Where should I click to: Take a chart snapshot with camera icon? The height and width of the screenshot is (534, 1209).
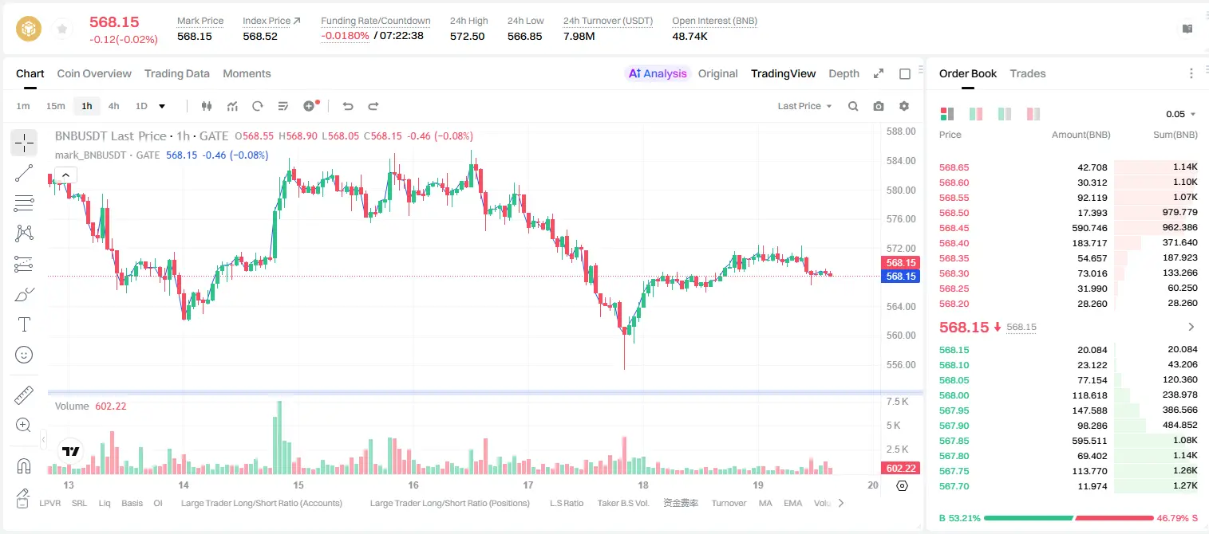tap(879, 106)
